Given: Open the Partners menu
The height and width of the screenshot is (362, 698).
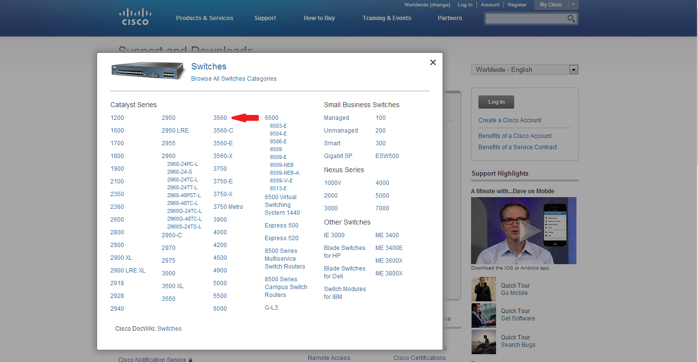Looking at the screenshot, I should coord(450,18).
